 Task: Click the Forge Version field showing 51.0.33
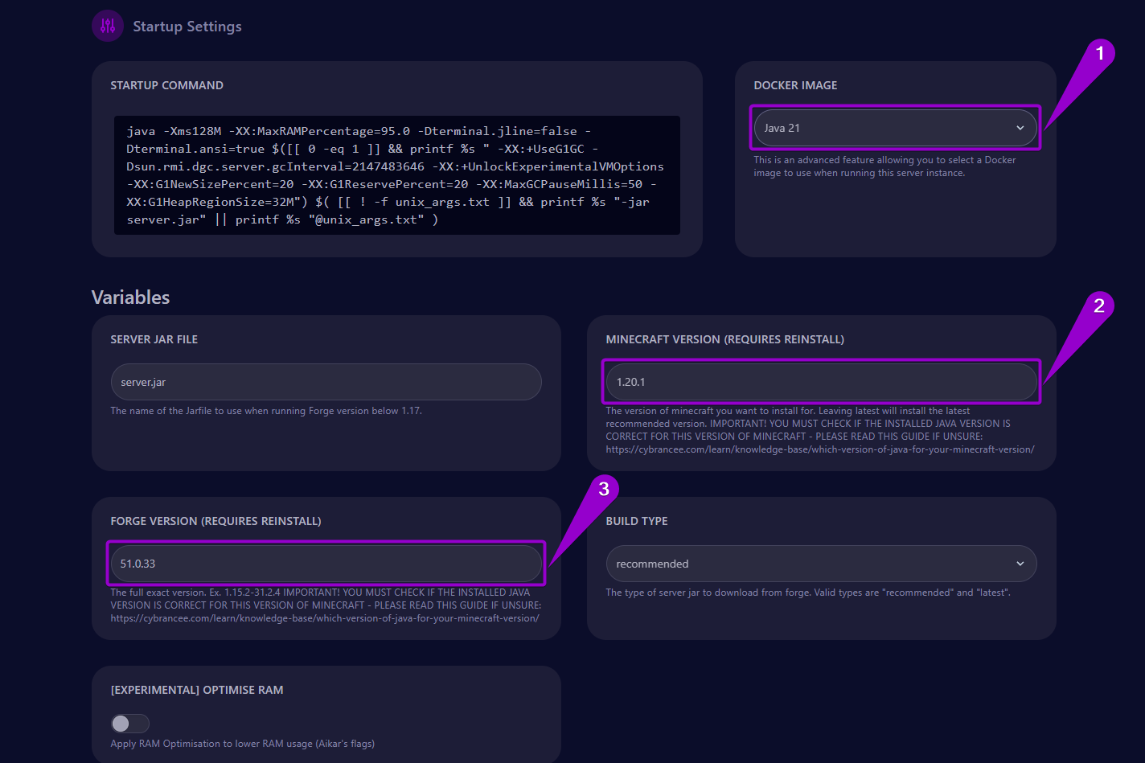pyautogui.click(x=326, y=564)
